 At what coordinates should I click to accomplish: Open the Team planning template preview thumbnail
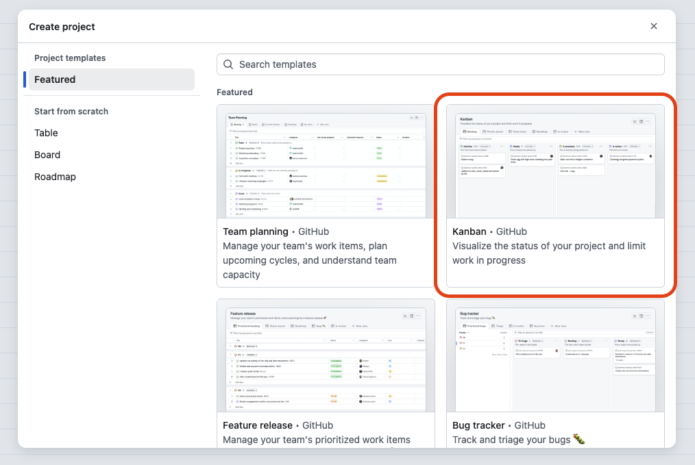tap(326, 162)
